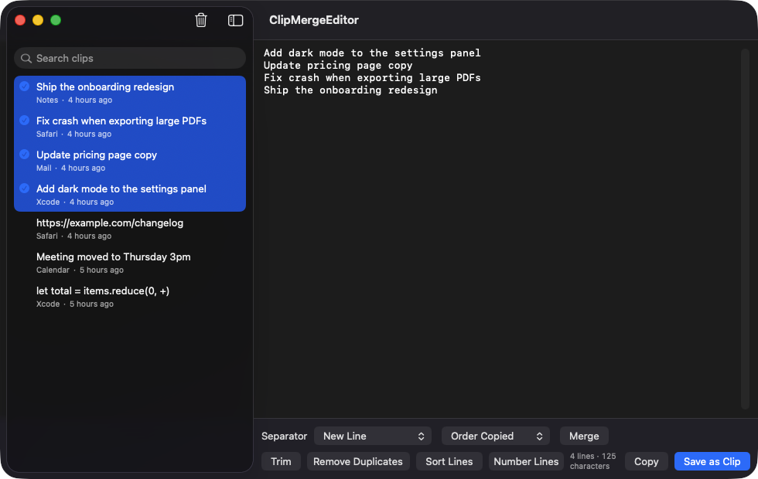Screen dimensions: 758x479
Task: Click the Number Lines button
Action: pyautogui.click(x=526, y=462)
